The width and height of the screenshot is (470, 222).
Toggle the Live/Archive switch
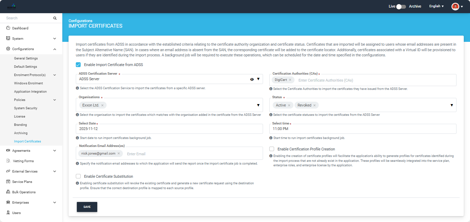401,6
